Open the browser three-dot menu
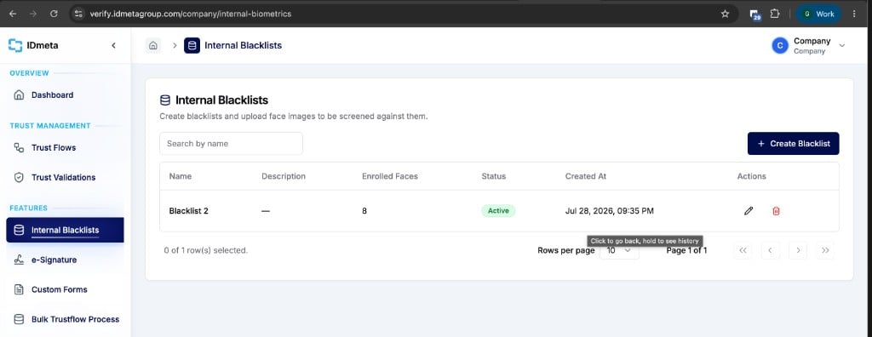 (x=854, y=14)
